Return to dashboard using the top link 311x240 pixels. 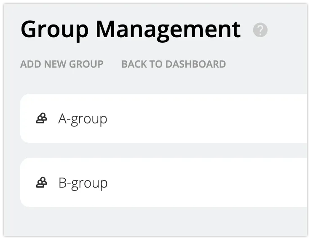174,64
